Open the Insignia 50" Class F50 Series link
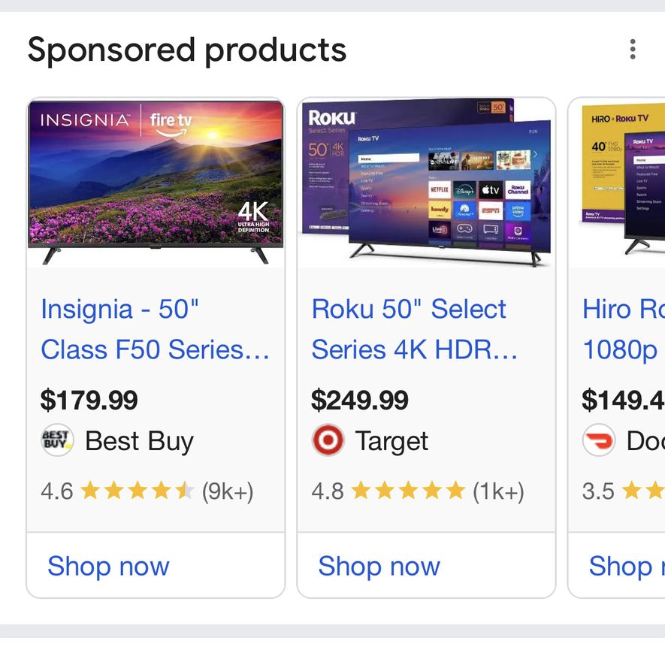This screenshot has height=665, width=665. pyautogui.click(x=155, y=329)
